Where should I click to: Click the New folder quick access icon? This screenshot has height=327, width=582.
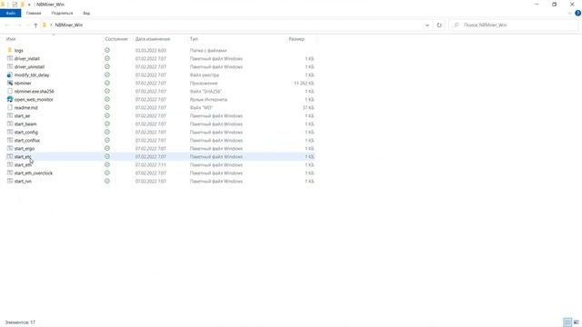[22, 5]
